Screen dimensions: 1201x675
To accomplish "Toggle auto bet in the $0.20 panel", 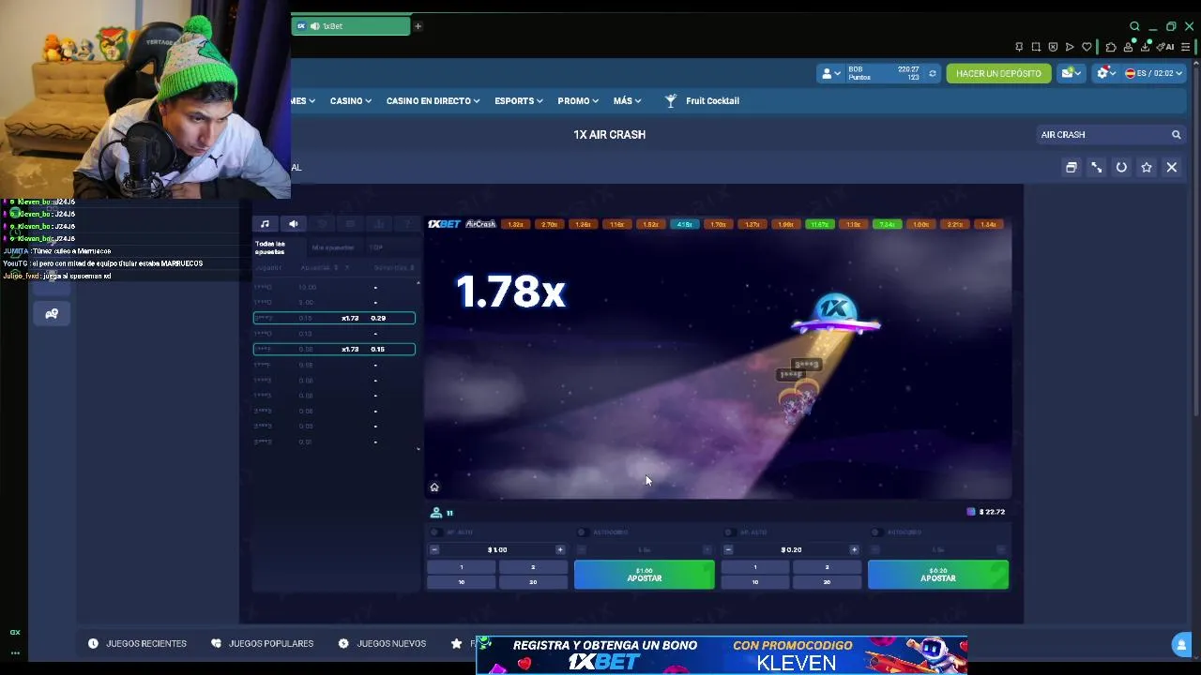I will 728,532.
